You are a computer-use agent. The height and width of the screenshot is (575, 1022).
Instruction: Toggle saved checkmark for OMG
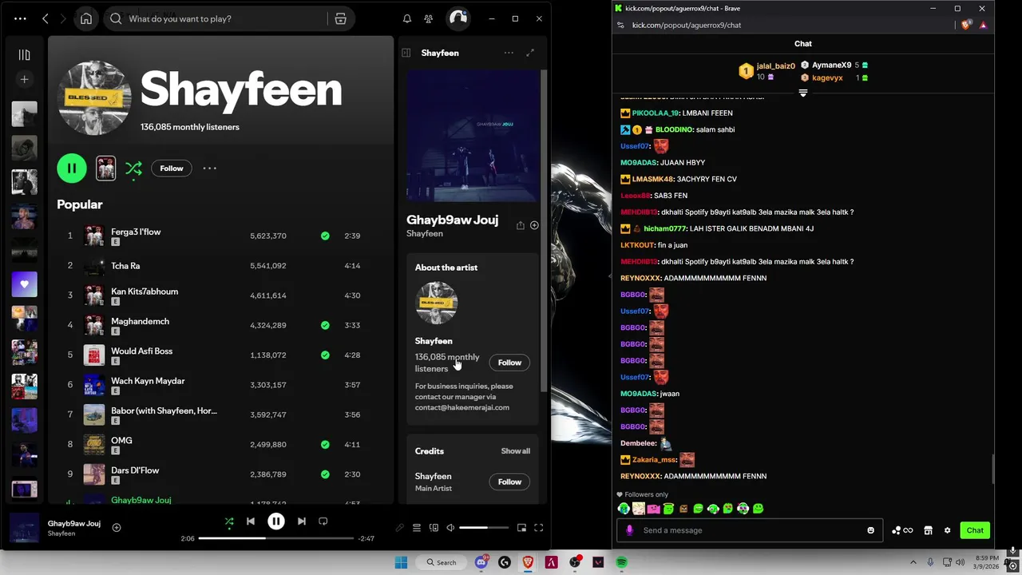[x=325, y=444]
